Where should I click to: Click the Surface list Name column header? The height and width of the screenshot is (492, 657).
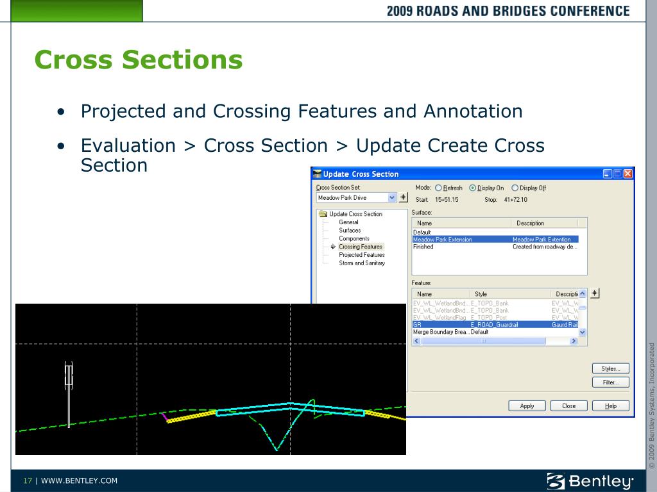coord(461,223)
